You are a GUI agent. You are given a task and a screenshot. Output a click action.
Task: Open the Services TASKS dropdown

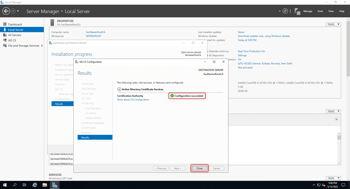pos(333,178)
